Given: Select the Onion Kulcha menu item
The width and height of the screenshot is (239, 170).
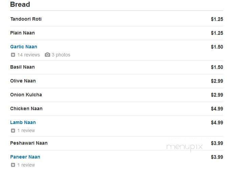Looking at the screenshot, I should (x=117, y=95).
